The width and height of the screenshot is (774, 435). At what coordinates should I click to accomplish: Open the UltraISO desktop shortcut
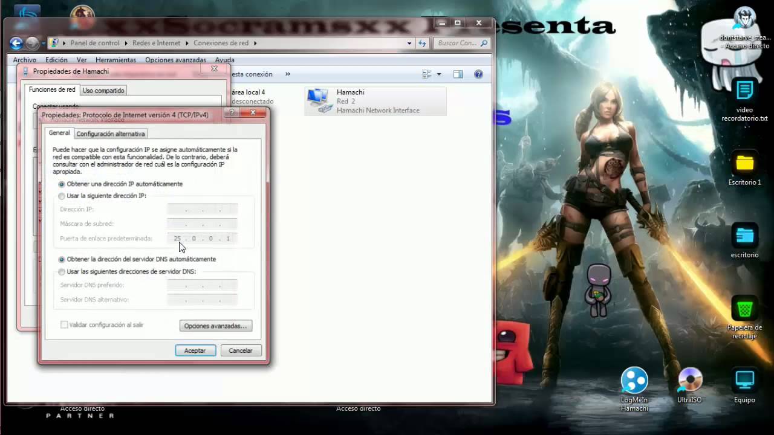(x=689, y=385)
